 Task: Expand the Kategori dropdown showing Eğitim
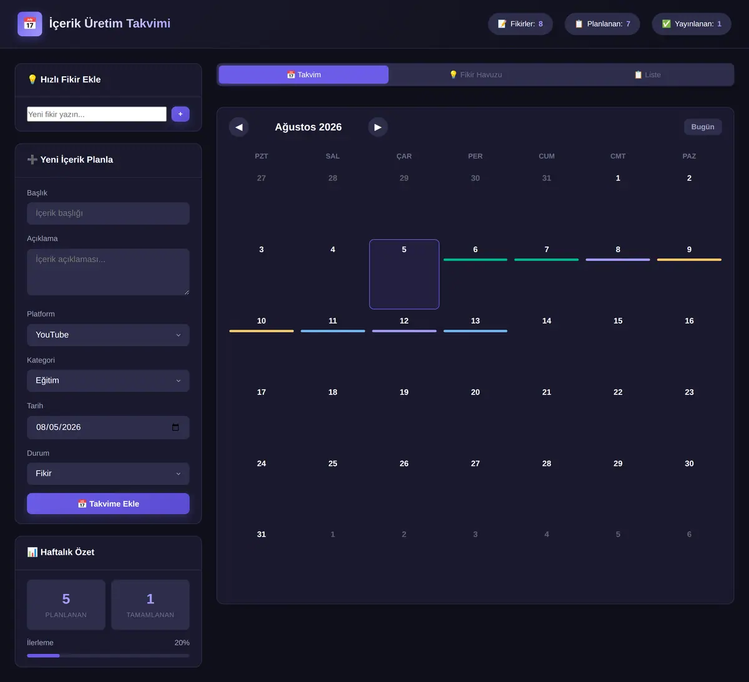tap(108, 381)
